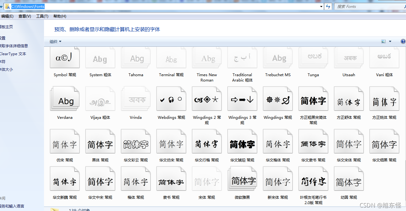Select the 仿宋 常规 font icon
The height and width of the screenshot is (211, 406).
(x=65, y=141)
